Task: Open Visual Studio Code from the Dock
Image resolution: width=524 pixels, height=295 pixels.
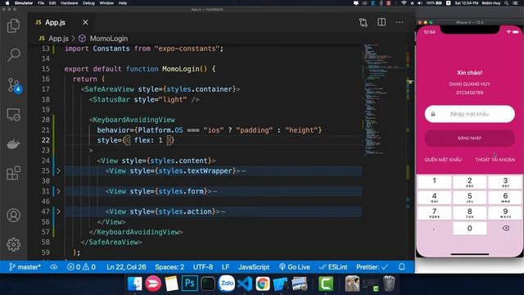Action: tap(245, 284)
